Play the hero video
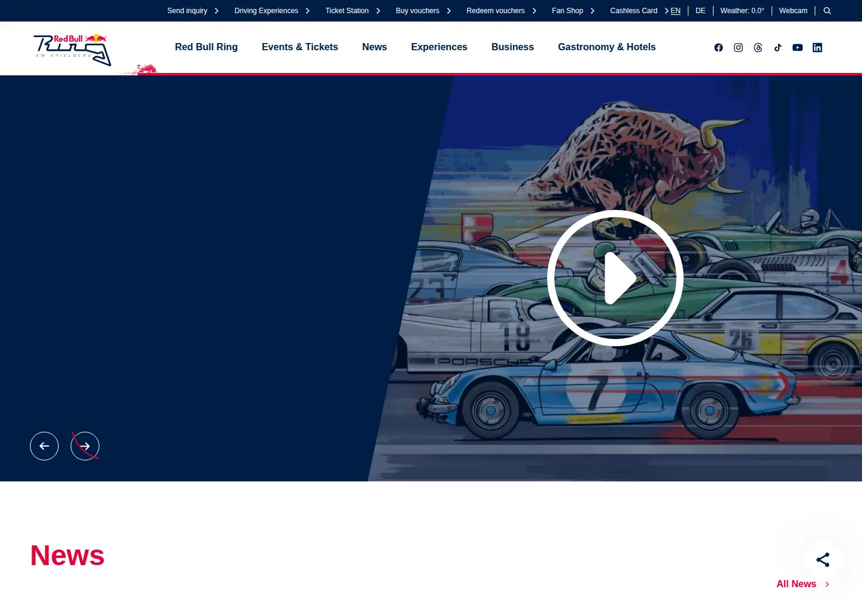 click(x=615, y=278)
